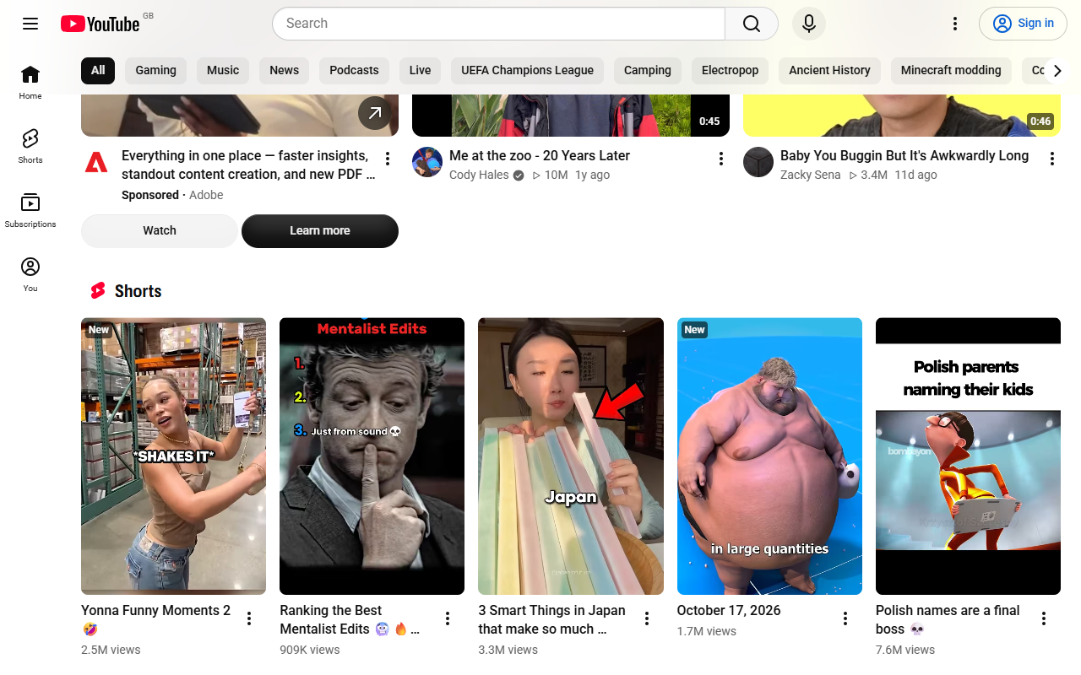
Task: Select the UEFA Champions League chip
Action: point(528,71)
